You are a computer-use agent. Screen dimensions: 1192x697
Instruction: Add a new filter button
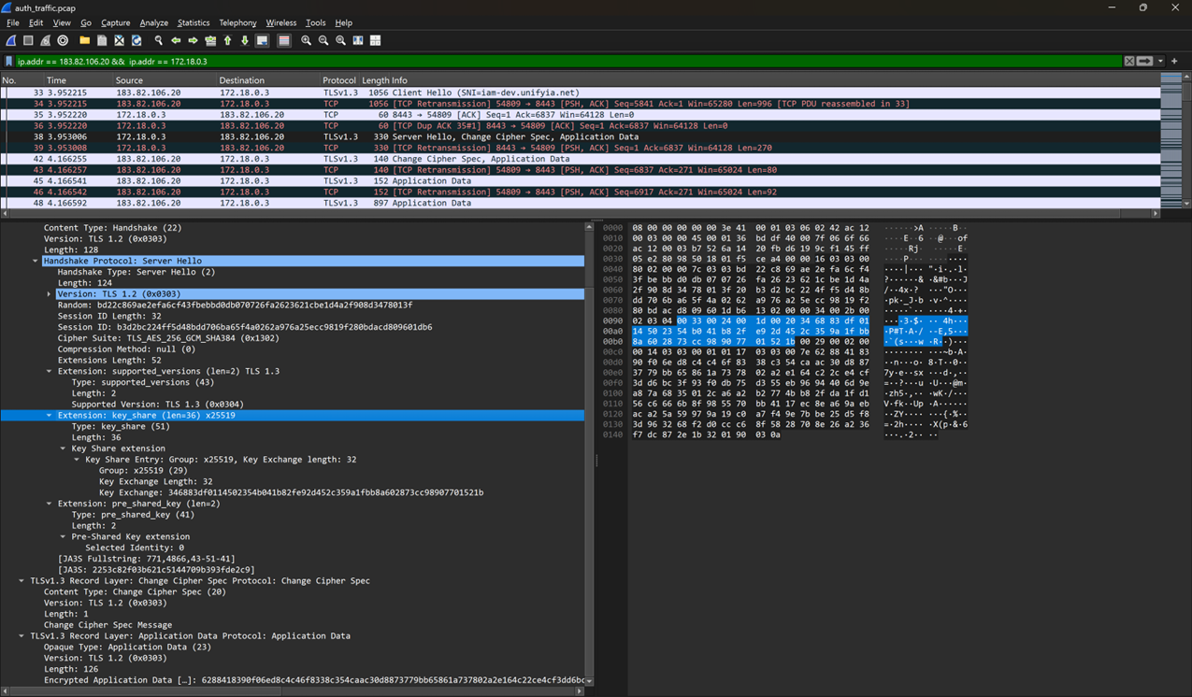click(x=1174, y=61)
